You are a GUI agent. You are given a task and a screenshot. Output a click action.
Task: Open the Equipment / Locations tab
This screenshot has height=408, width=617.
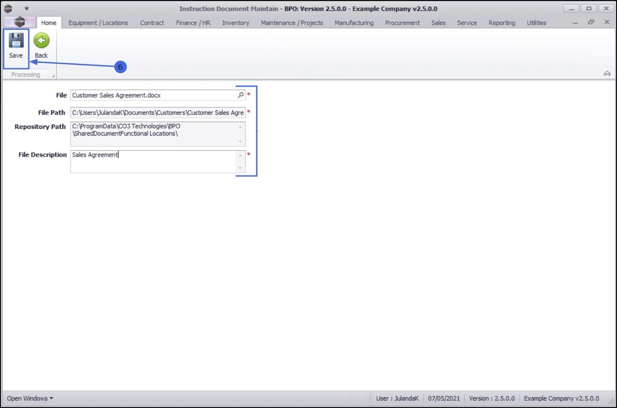[x=98, y=22]
